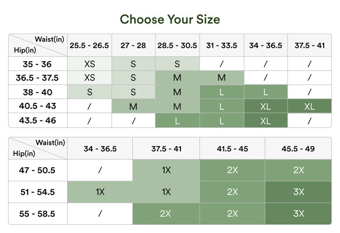Screen dimensions: 340x233
Task: Click the waist column header "45.5 - 49"
Action: click(x=298, y=149)
